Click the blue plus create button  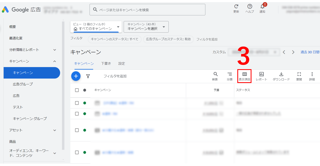click(76, 76)
